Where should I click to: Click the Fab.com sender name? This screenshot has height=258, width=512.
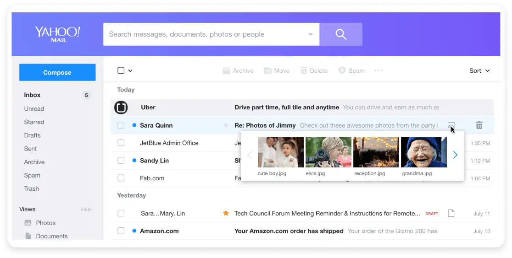click(x=152, y=178)
